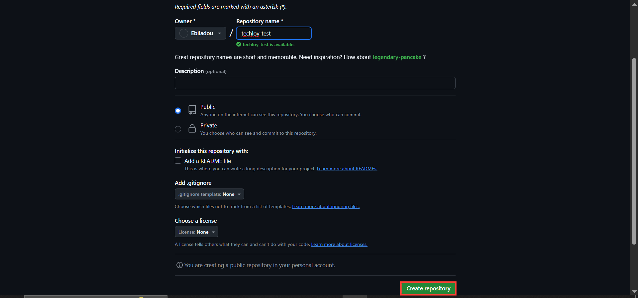Click the scrollbar down arrow

point(634,292)
